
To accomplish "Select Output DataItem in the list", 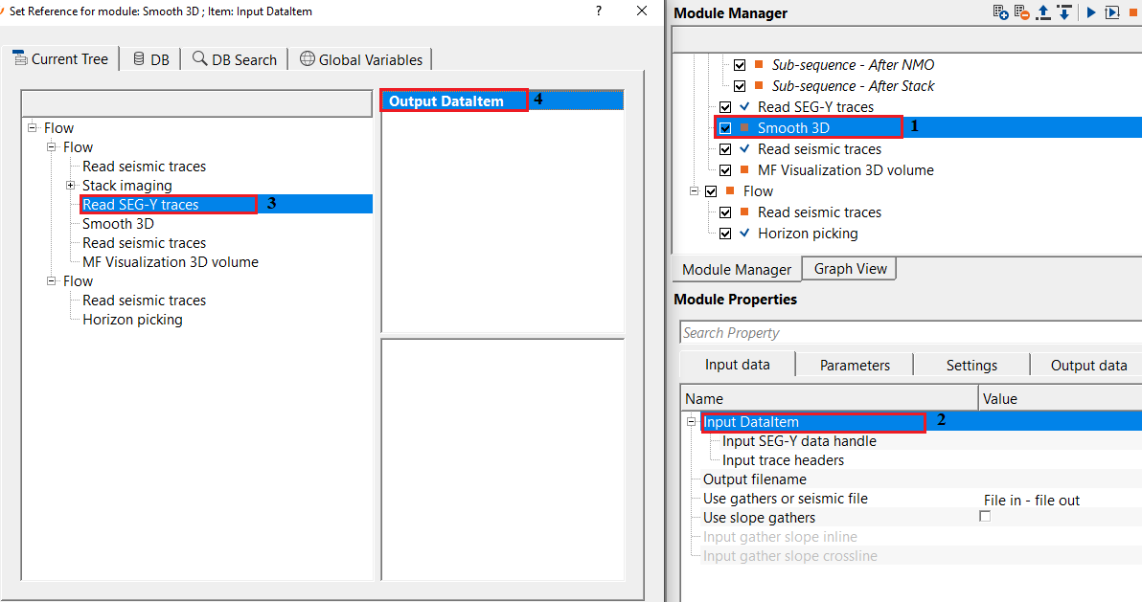I will [446, 100].
